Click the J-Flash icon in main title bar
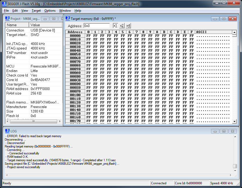This screenshot has width=242, height=188. tap(4, 4)
